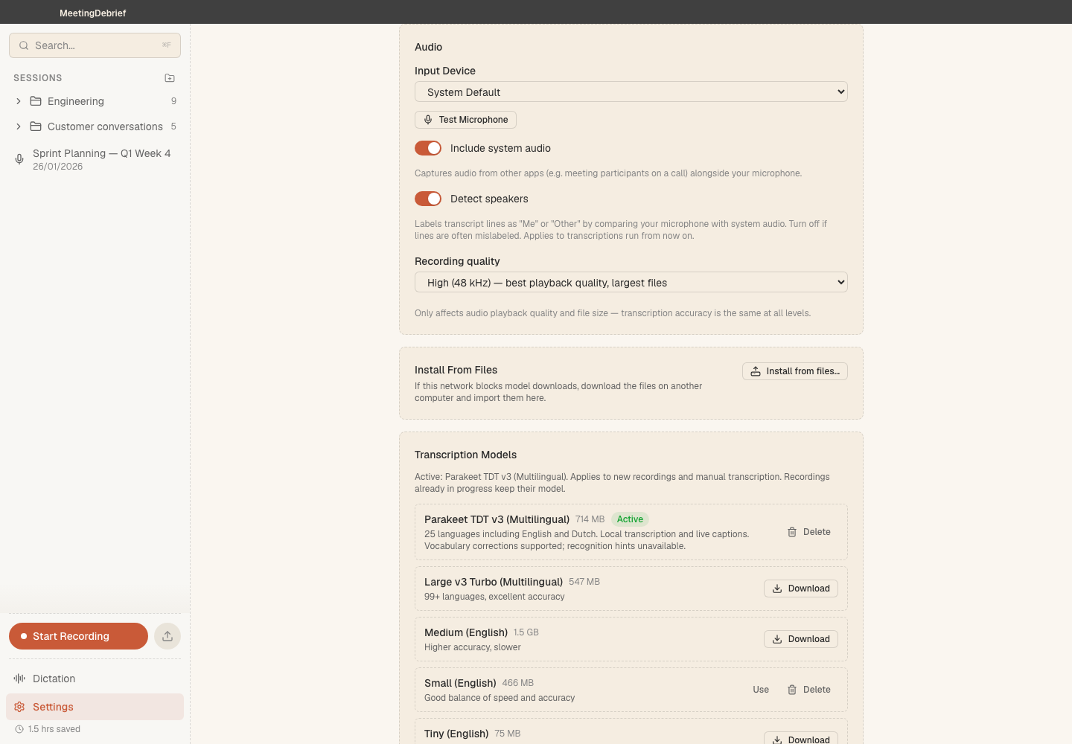Click the Settings gear icon
The image size is (1072, 744).
tap(19, 707)
